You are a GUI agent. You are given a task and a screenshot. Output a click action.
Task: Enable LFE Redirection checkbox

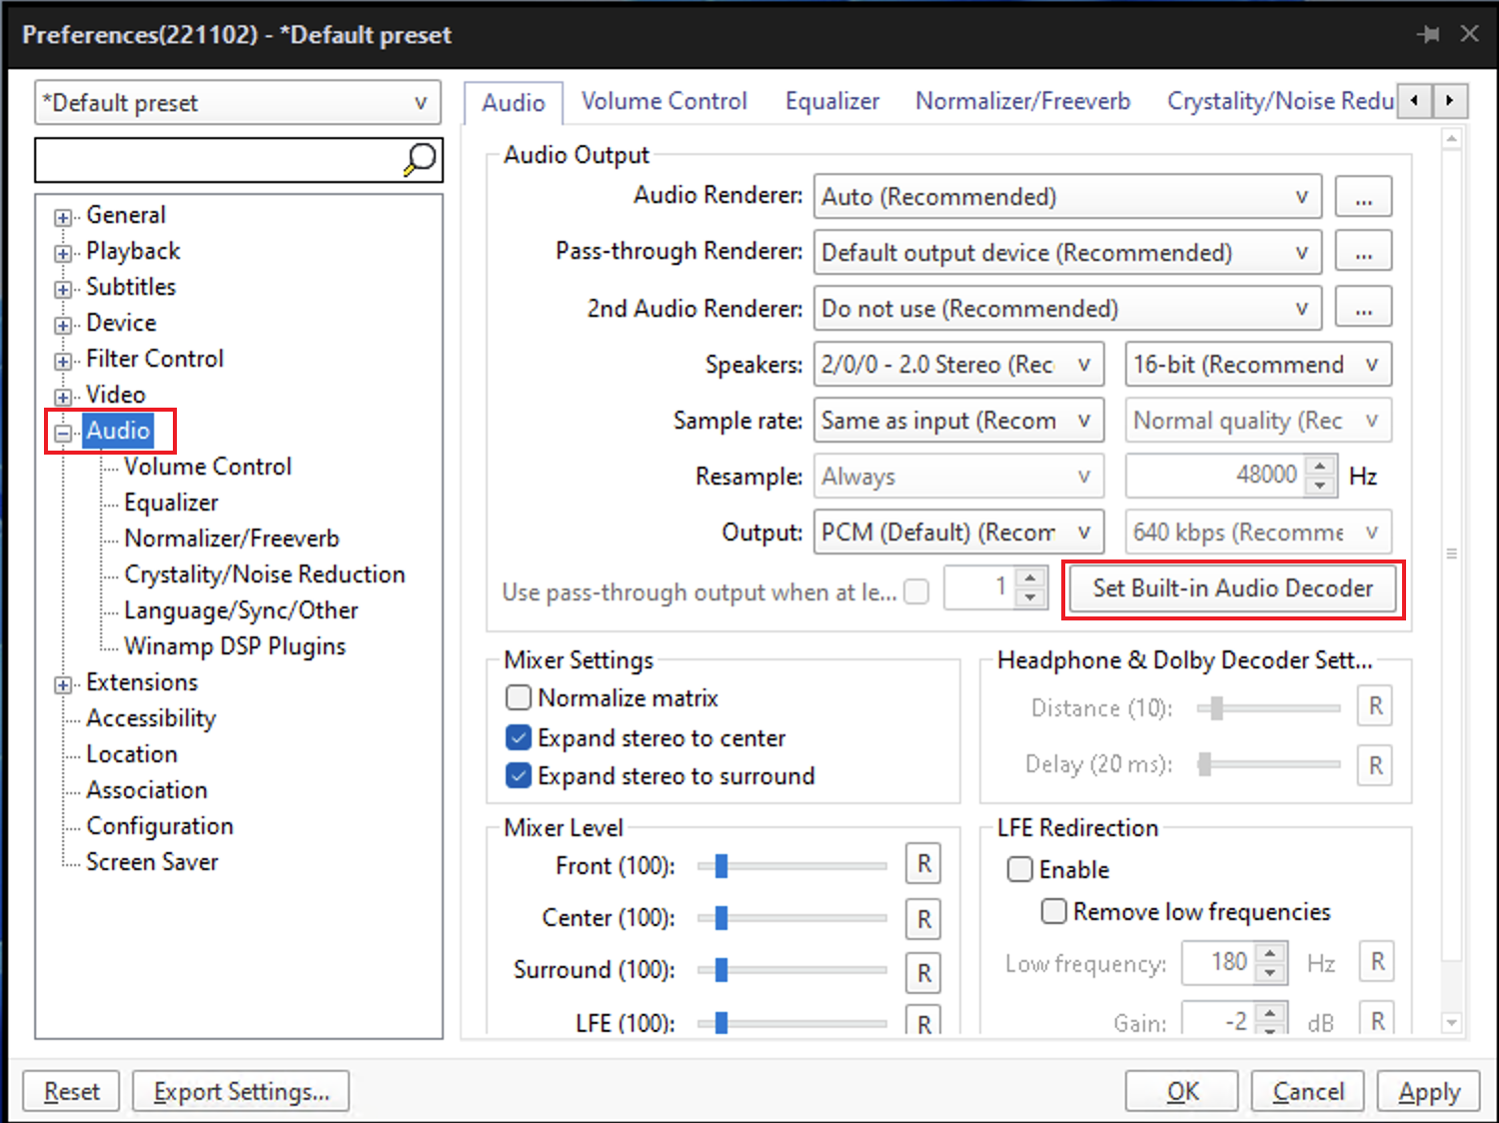[1020, 869]
